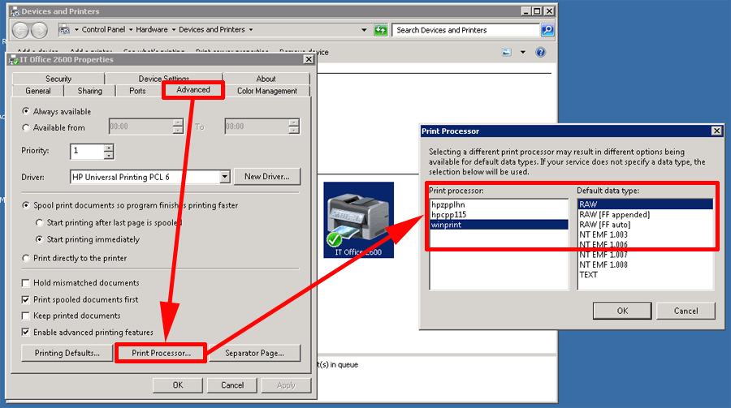The height and width of the screenshot is (408, 731).
Task: Select Spool print documents radio button
Action: (26, 205)
